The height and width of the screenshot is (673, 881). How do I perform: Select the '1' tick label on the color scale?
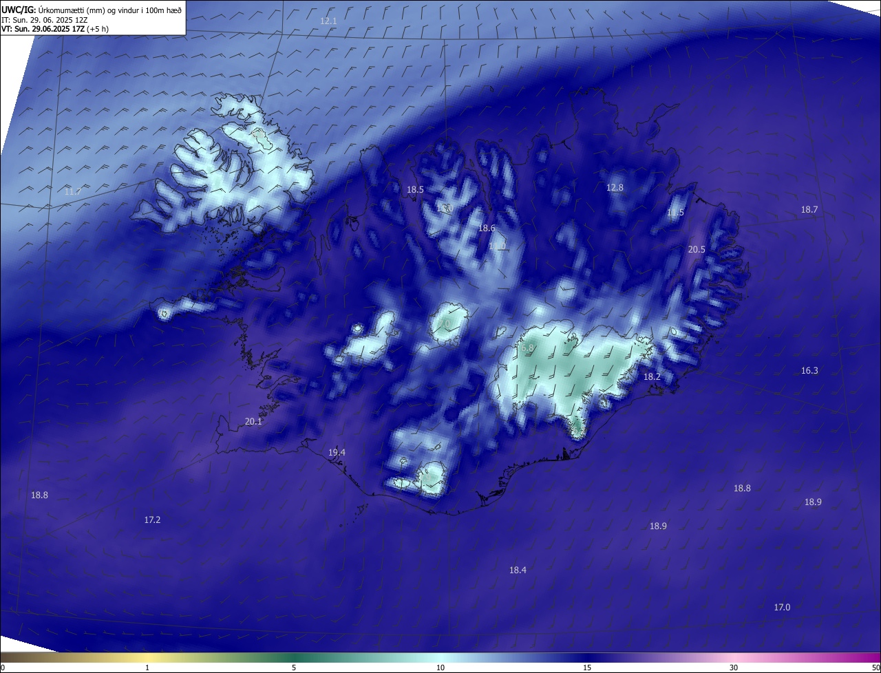pyautogui.click(x=147, y=667)
